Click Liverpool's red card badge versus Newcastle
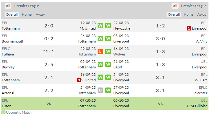210x118 pixels. click(189, 28)
